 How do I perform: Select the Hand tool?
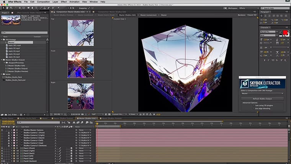click(7, 8)
